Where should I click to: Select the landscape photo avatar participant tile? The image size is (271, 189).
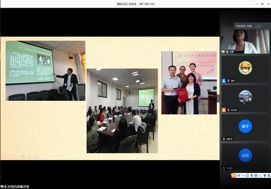(245, 97)
